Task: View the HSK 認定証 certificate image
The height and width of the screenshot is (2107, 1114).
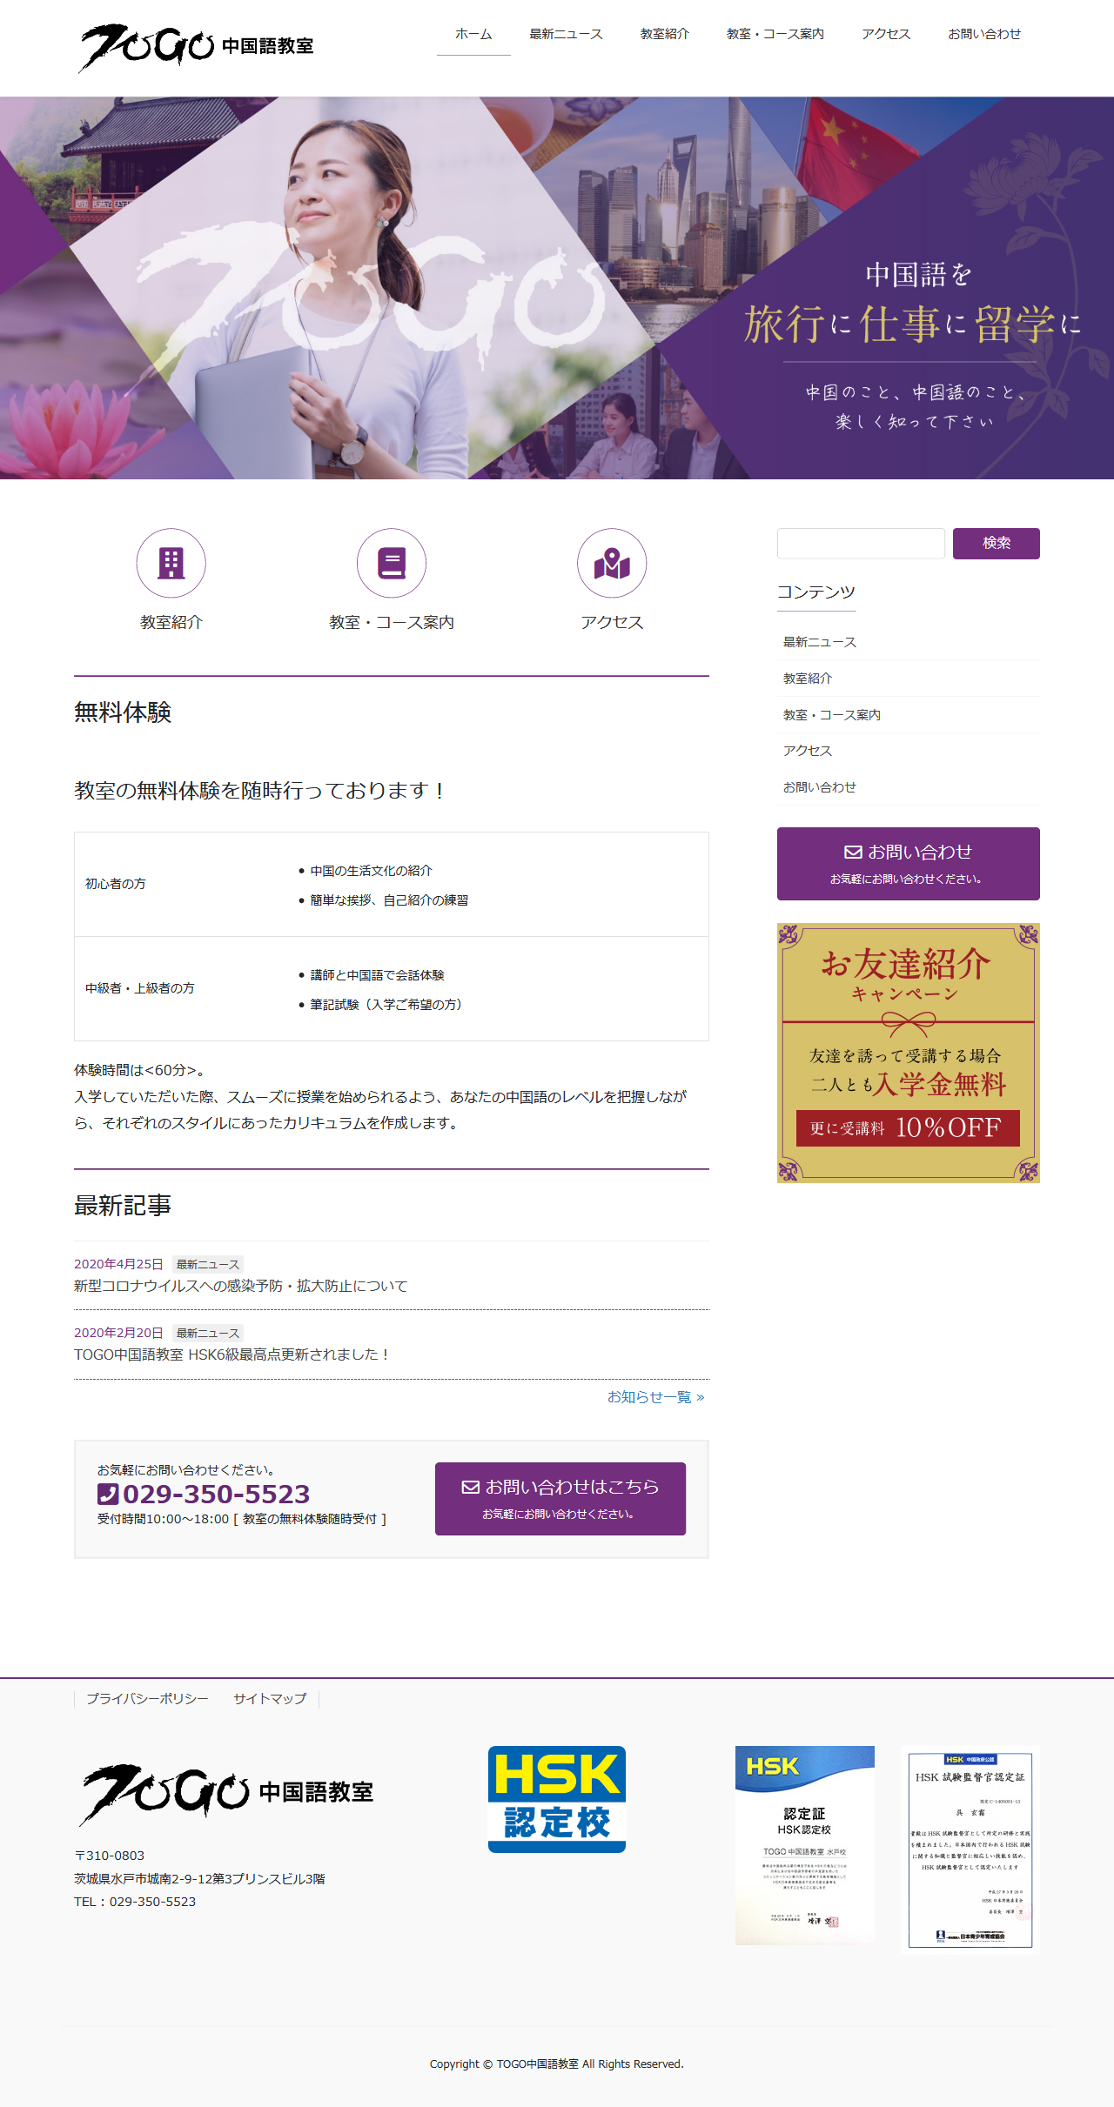Action: click(x=805, y=1845)
